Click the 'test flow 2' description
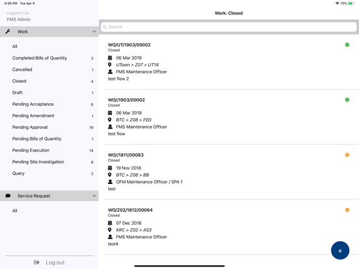Viewport: 359px width, 269px height. [x=118, y=79]
